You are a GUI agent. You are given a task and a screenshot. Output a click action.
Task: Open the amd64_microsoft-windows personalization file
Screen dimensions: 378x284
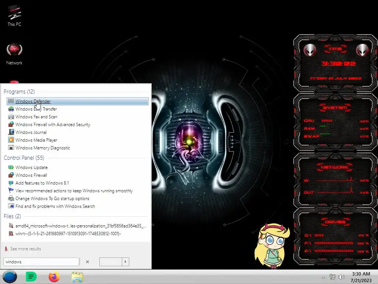click(78, 226)
